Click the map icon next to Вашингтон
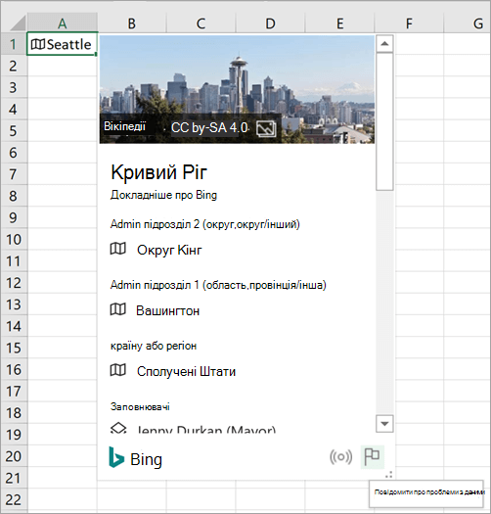The width and height of the screenshot is (491, 514). coord(118,309)
